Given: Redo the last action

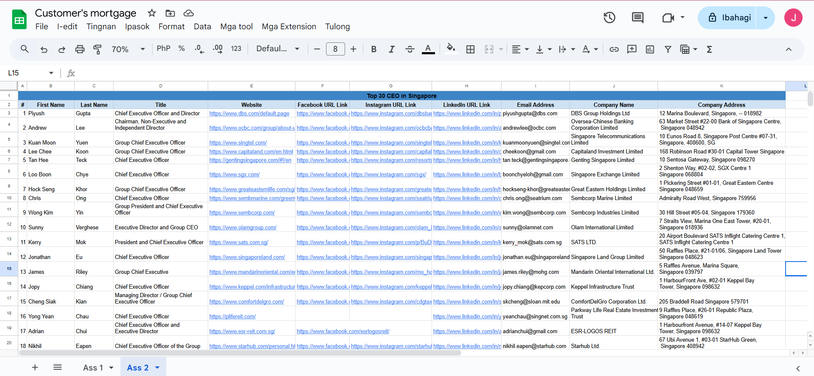Looking at the screenshot, I should (x=62, y=49).
